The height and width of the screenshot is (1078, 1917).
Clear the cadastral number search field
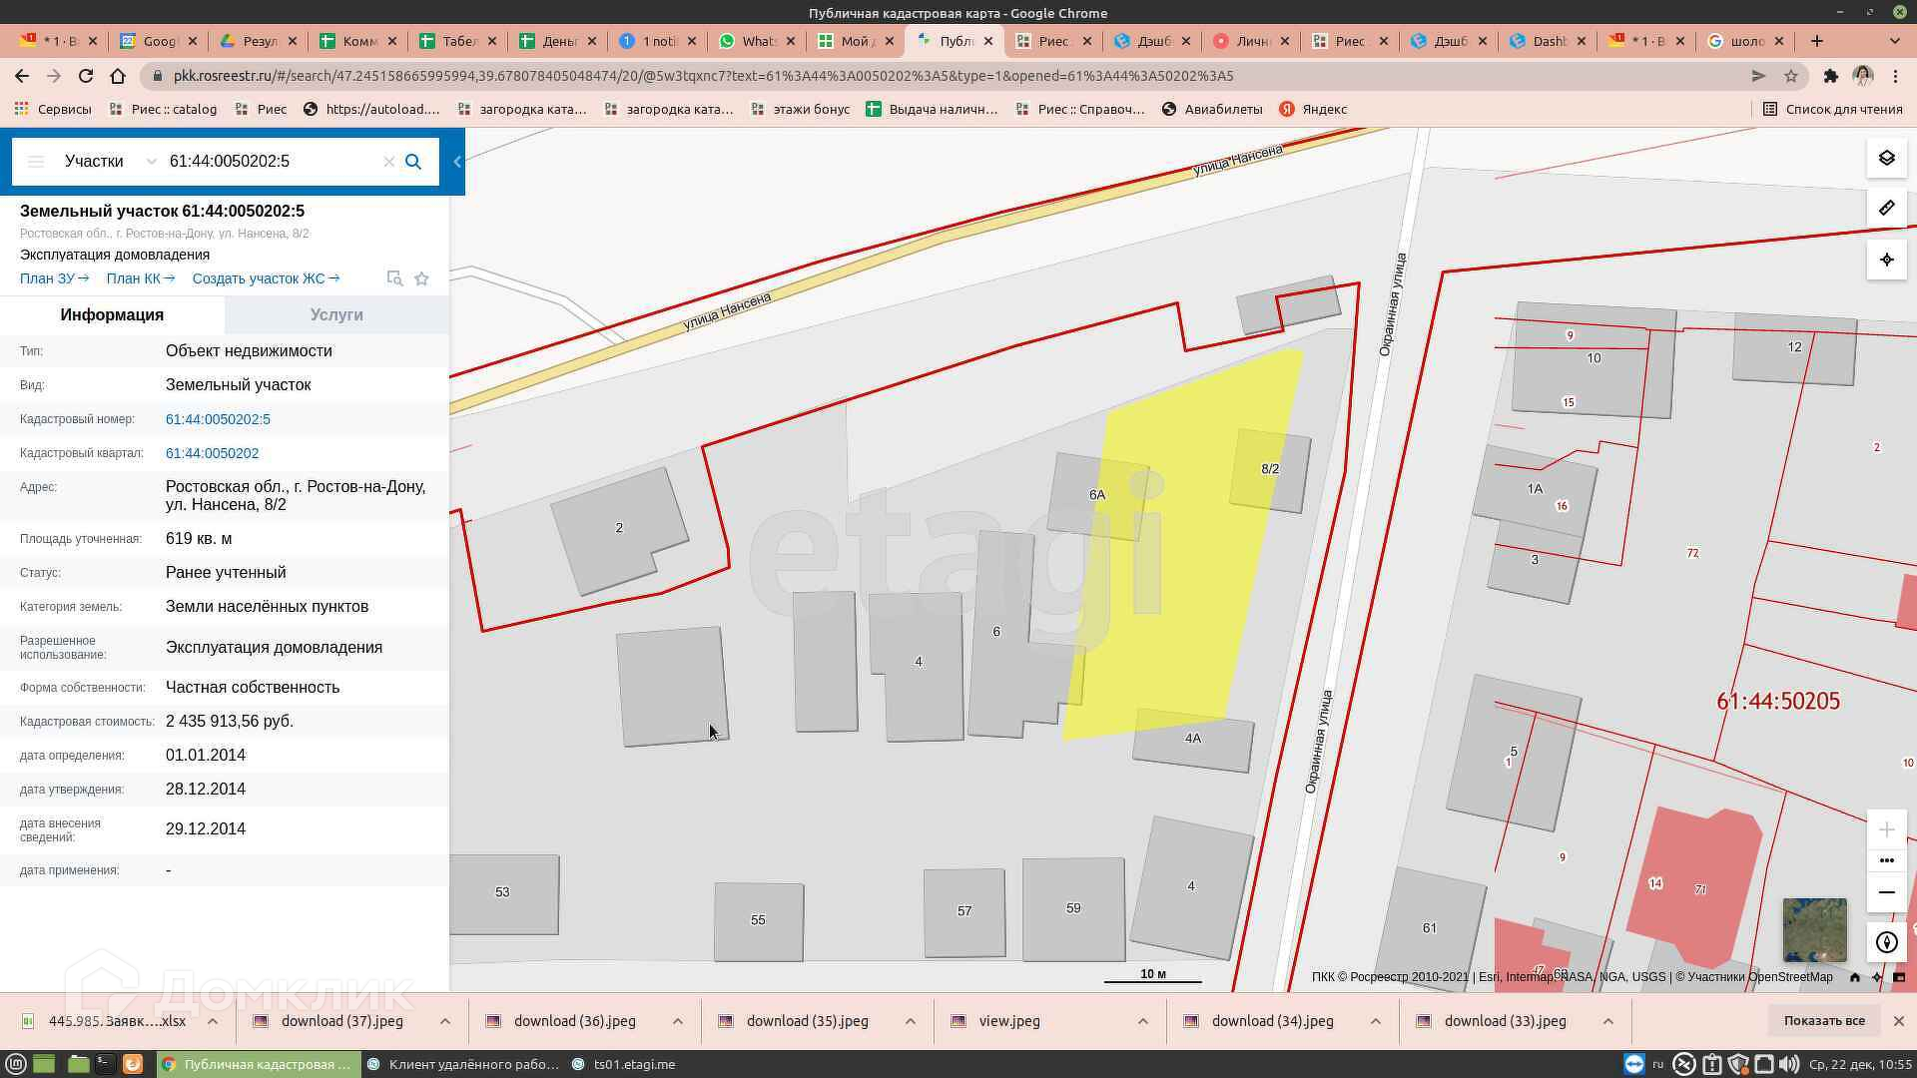click(389, 162)
